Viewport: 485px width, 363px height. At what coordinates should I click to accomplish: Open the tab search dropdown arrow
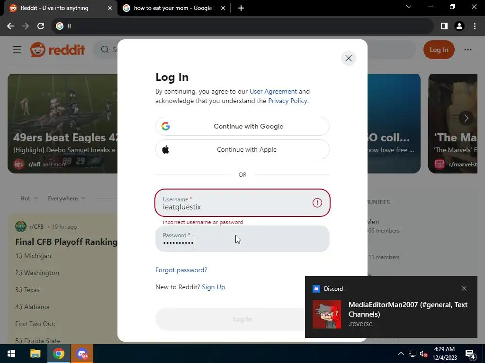[409, 7]
